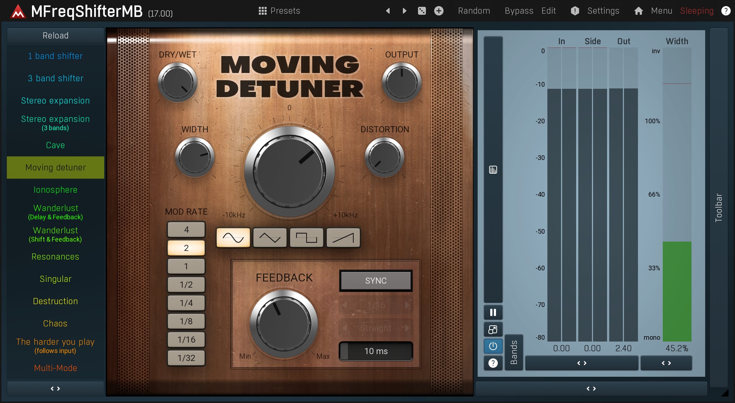The height and width of the screenshot is (403, 735).
Task: Open the Settings menu
Action: pos(603,11)
